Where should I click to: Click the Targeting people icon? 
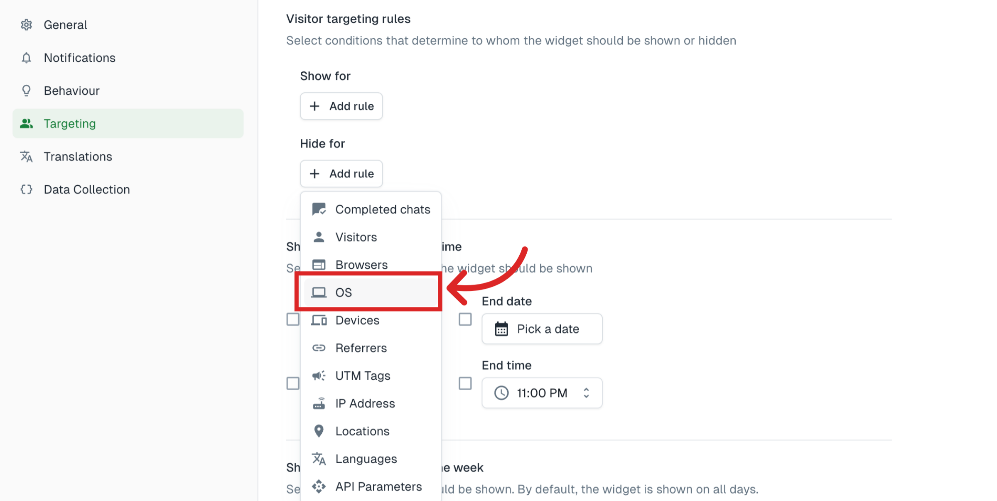[x=26, y=123]
